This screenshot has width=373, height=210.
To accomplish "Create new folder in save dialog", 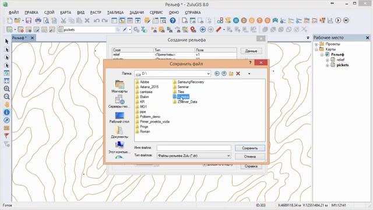I will click(231, 73).
